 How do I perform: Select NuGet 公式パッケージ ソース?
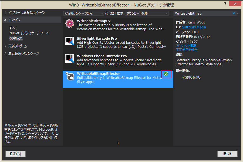pyautogui.click(x=29, y=33)
